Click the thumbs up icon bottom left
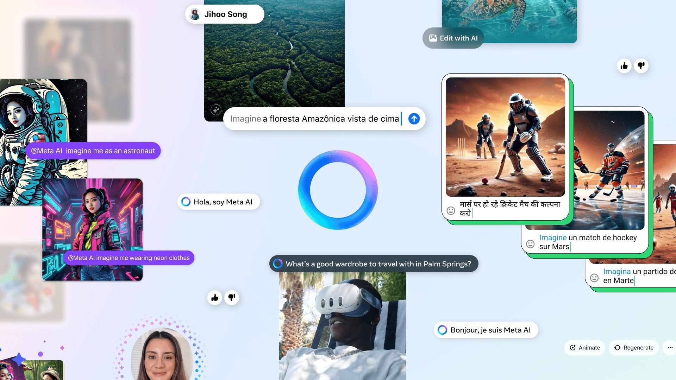676x380 pixels. click(215, 297)
